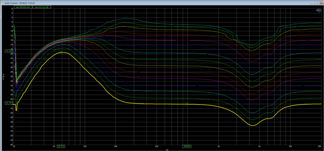324x151 pixels.
Task: Click the -19.366 cursor level readout
Action: click(x=9, y=51)
